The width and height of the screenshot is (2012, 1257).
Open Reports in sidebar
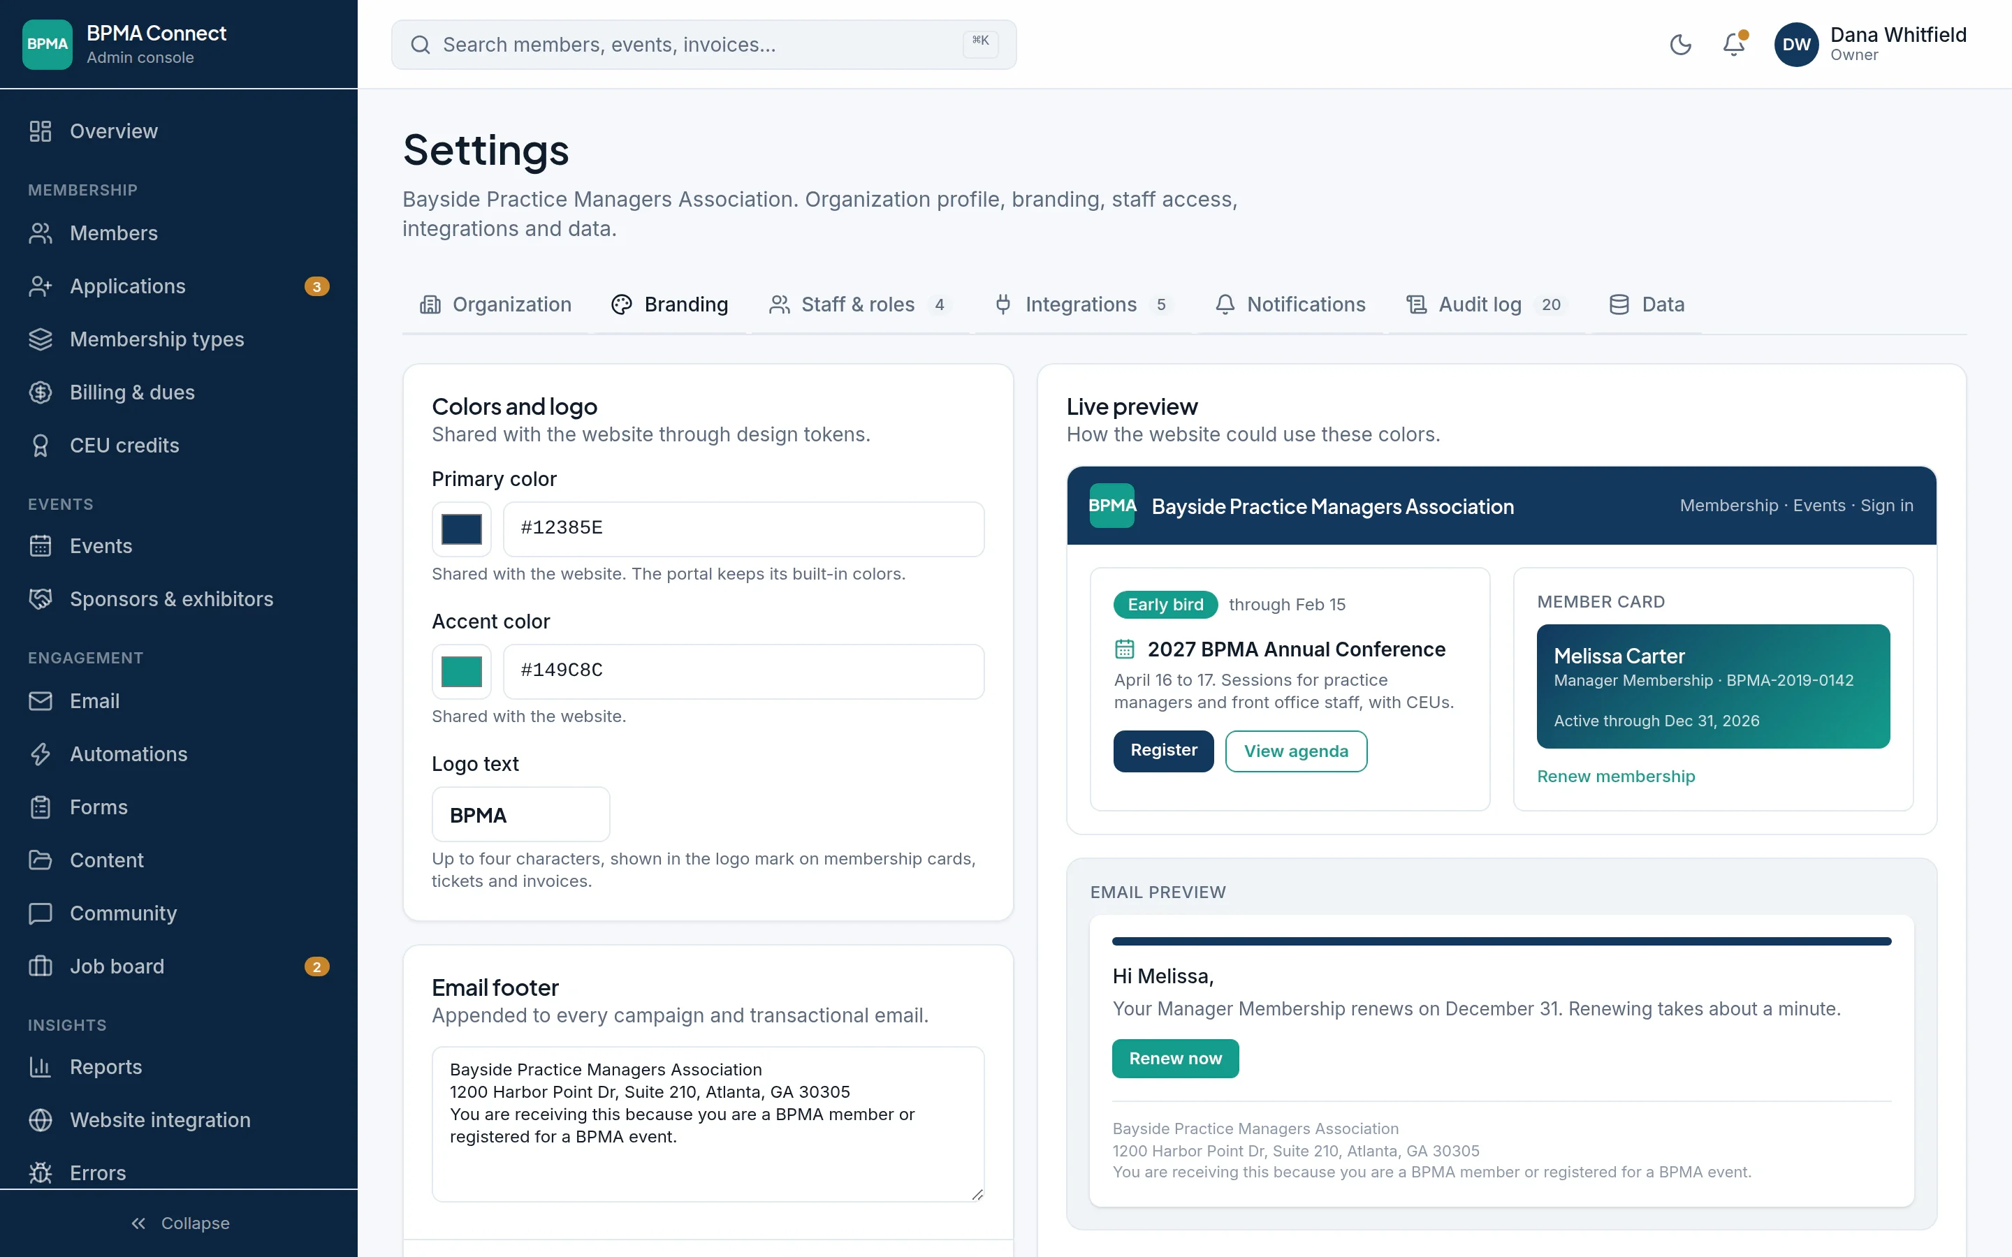tap(179, 1068)
